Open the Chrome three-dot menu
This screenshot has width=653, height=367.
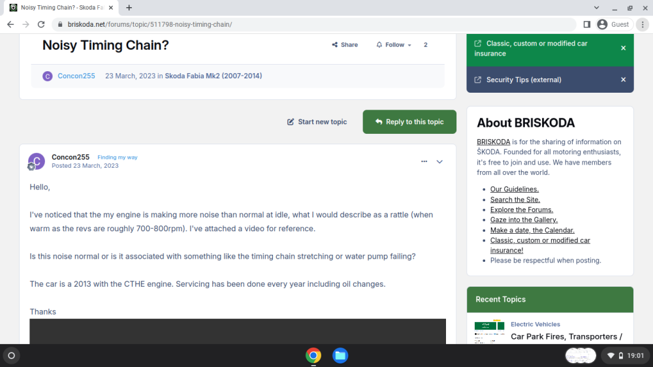[x=643, y=25]
